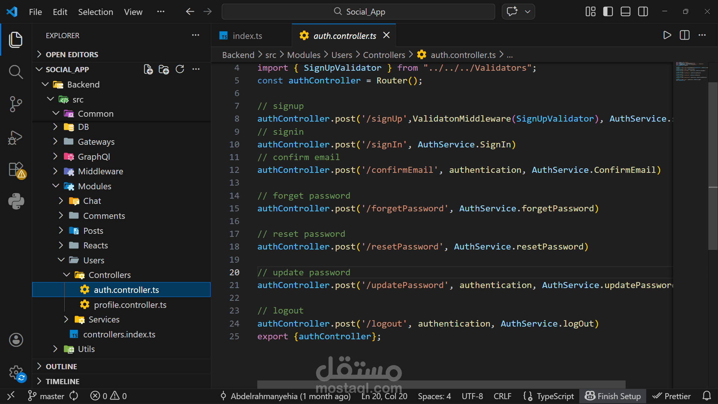This screenshot has width=718, height=404.
Task: Collapse the Modules folder
Action: (94, 186)
